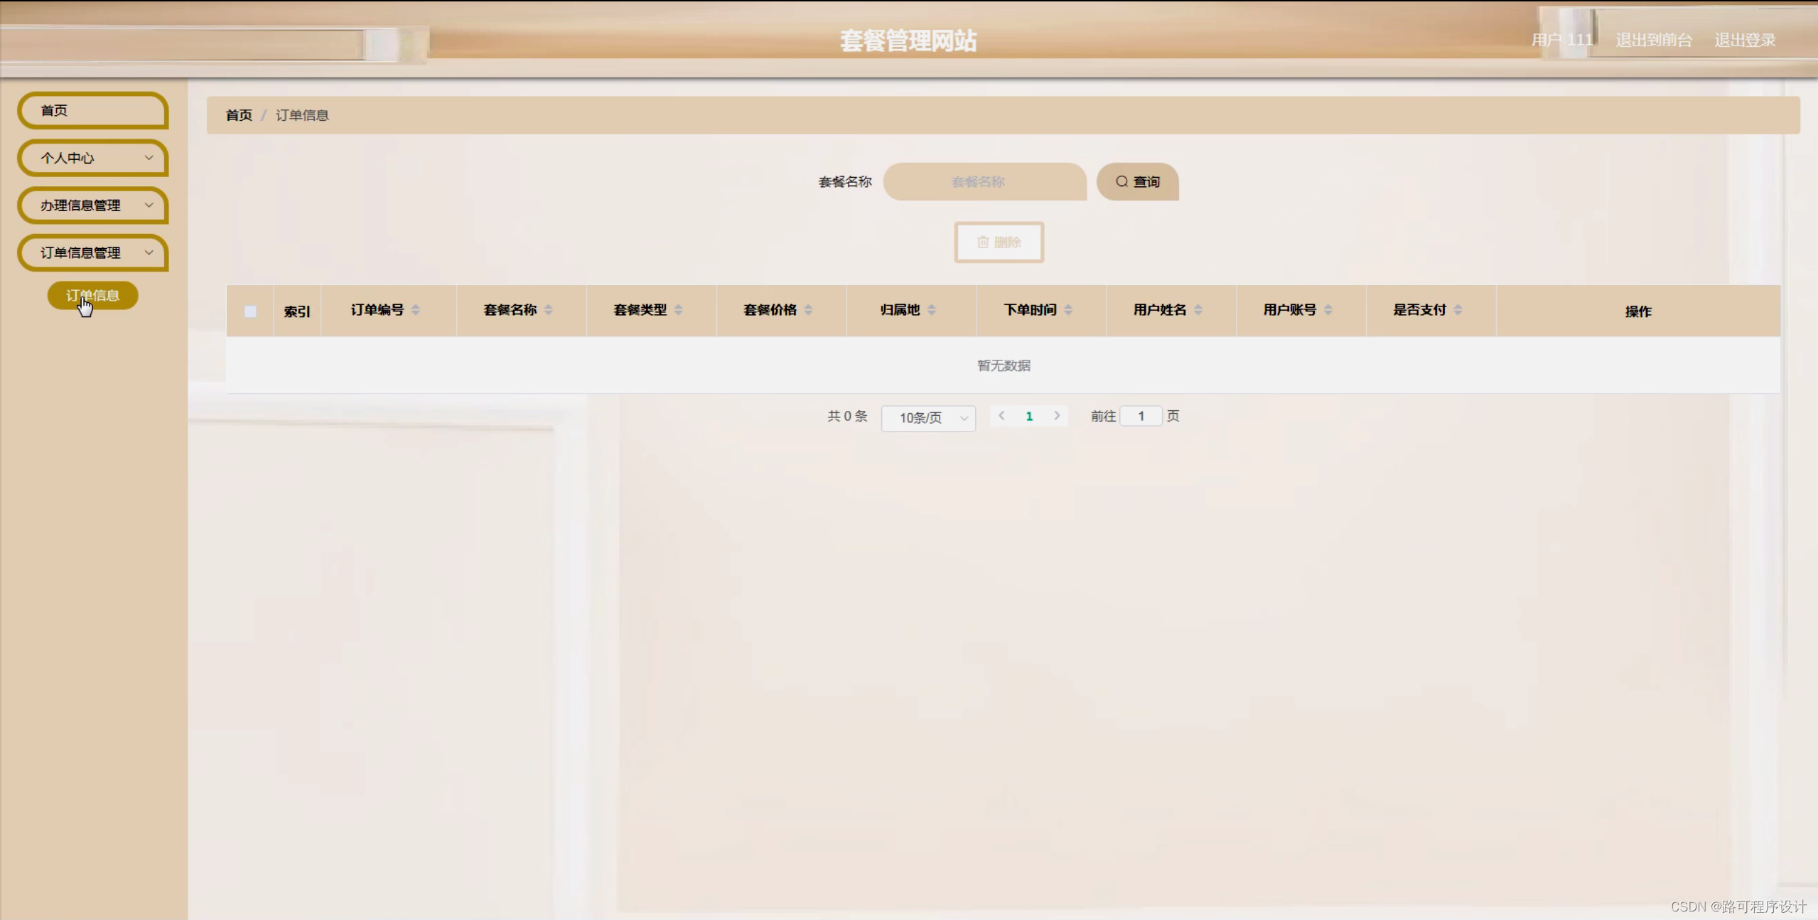Click sort icon next to 用户姓名
Viewport: 1818px width, 920px height.
click(x=1198, y=310)
